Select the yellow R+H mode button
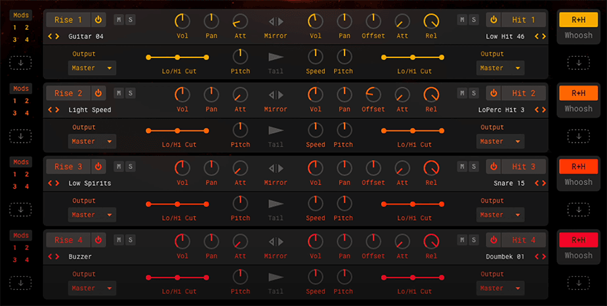This screenshot has width=607, height=306. click(579, 20)
